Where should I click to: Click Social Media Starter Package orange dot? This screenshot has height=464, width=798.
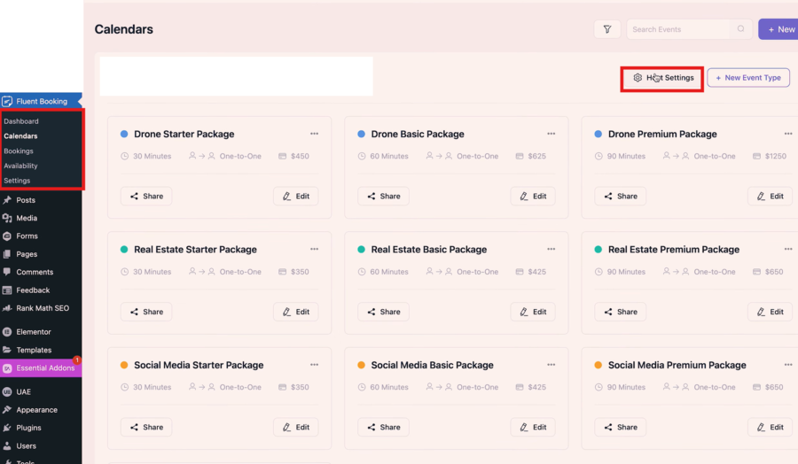(x=123, y=365)
